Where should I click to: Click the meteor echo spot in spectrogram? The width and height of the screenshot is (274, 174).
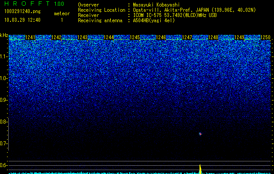pos(200,134)
